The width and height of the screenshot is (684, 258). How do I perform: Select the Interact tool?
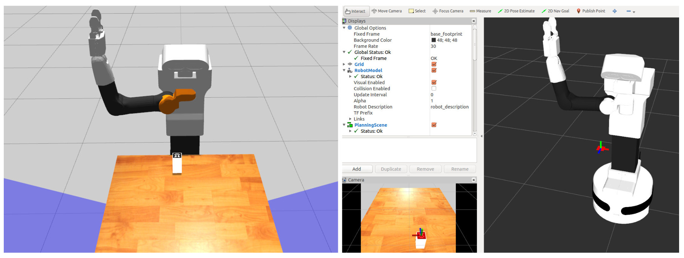coord(355,11)
